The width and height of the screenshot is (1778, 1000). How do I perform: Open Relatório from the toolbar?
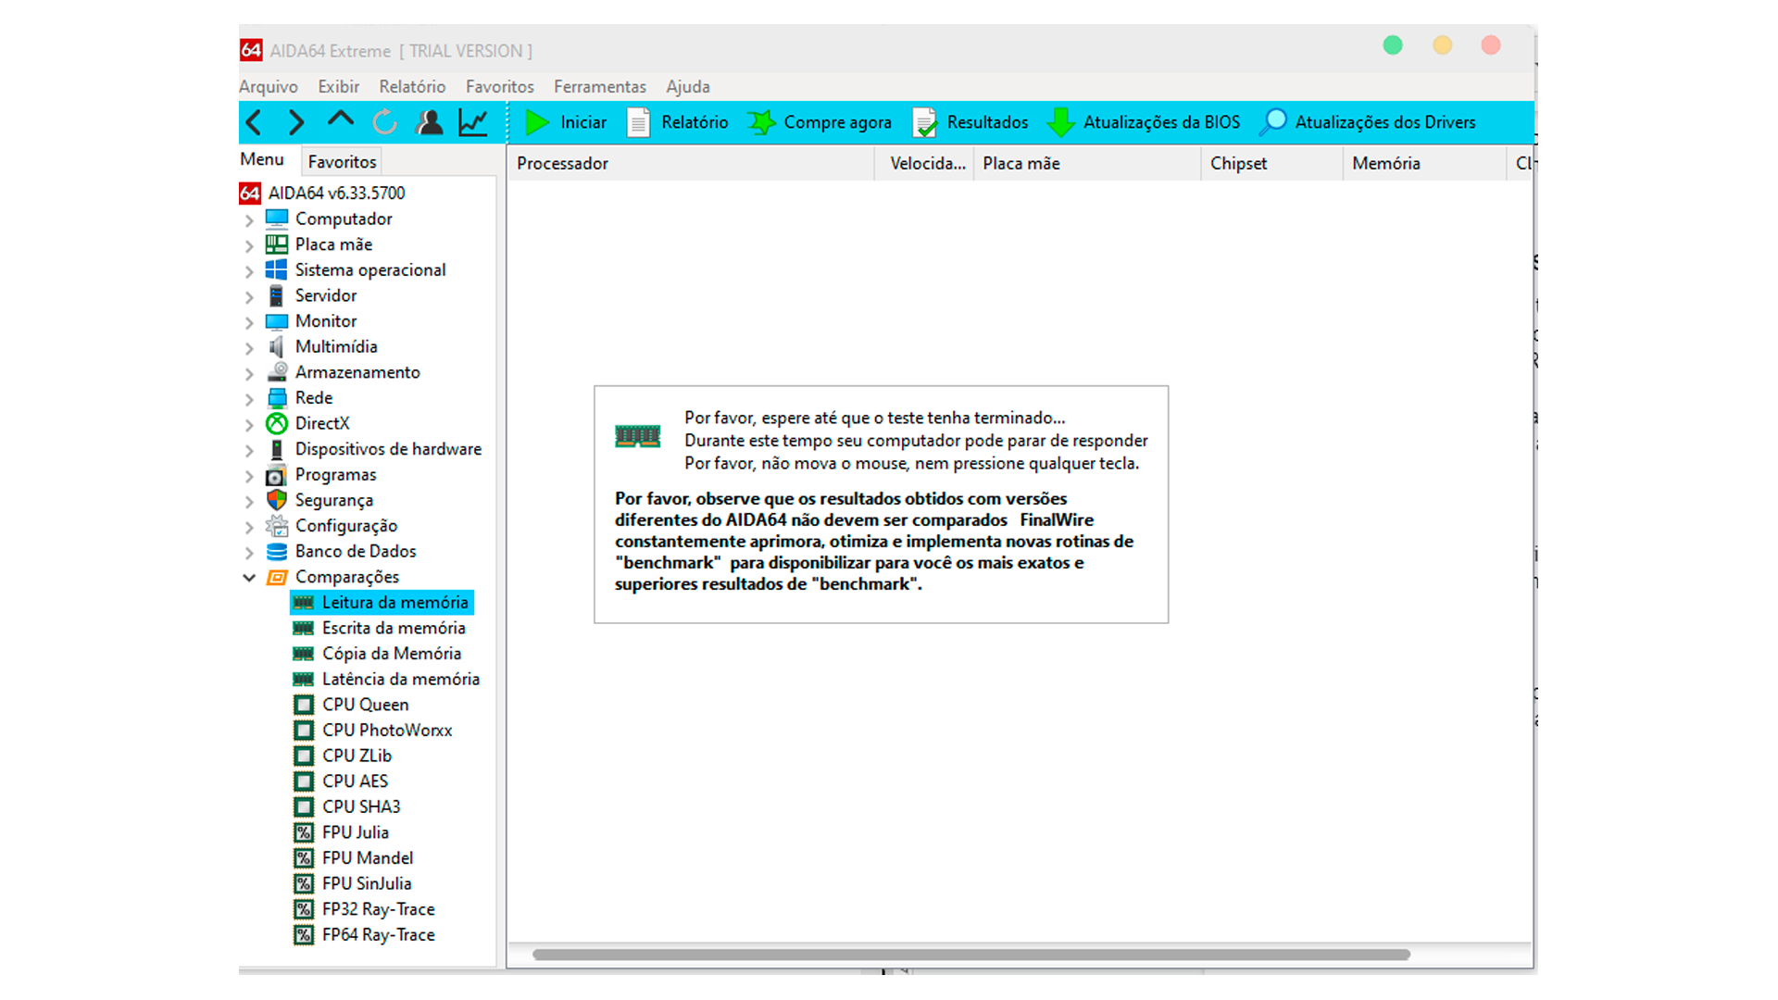point(678,122)
